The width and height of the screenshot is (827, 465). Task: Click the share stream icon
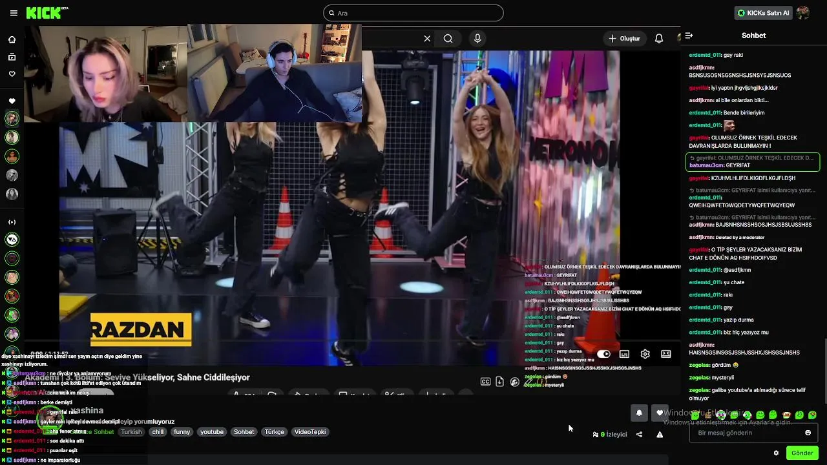click(639, 435)
